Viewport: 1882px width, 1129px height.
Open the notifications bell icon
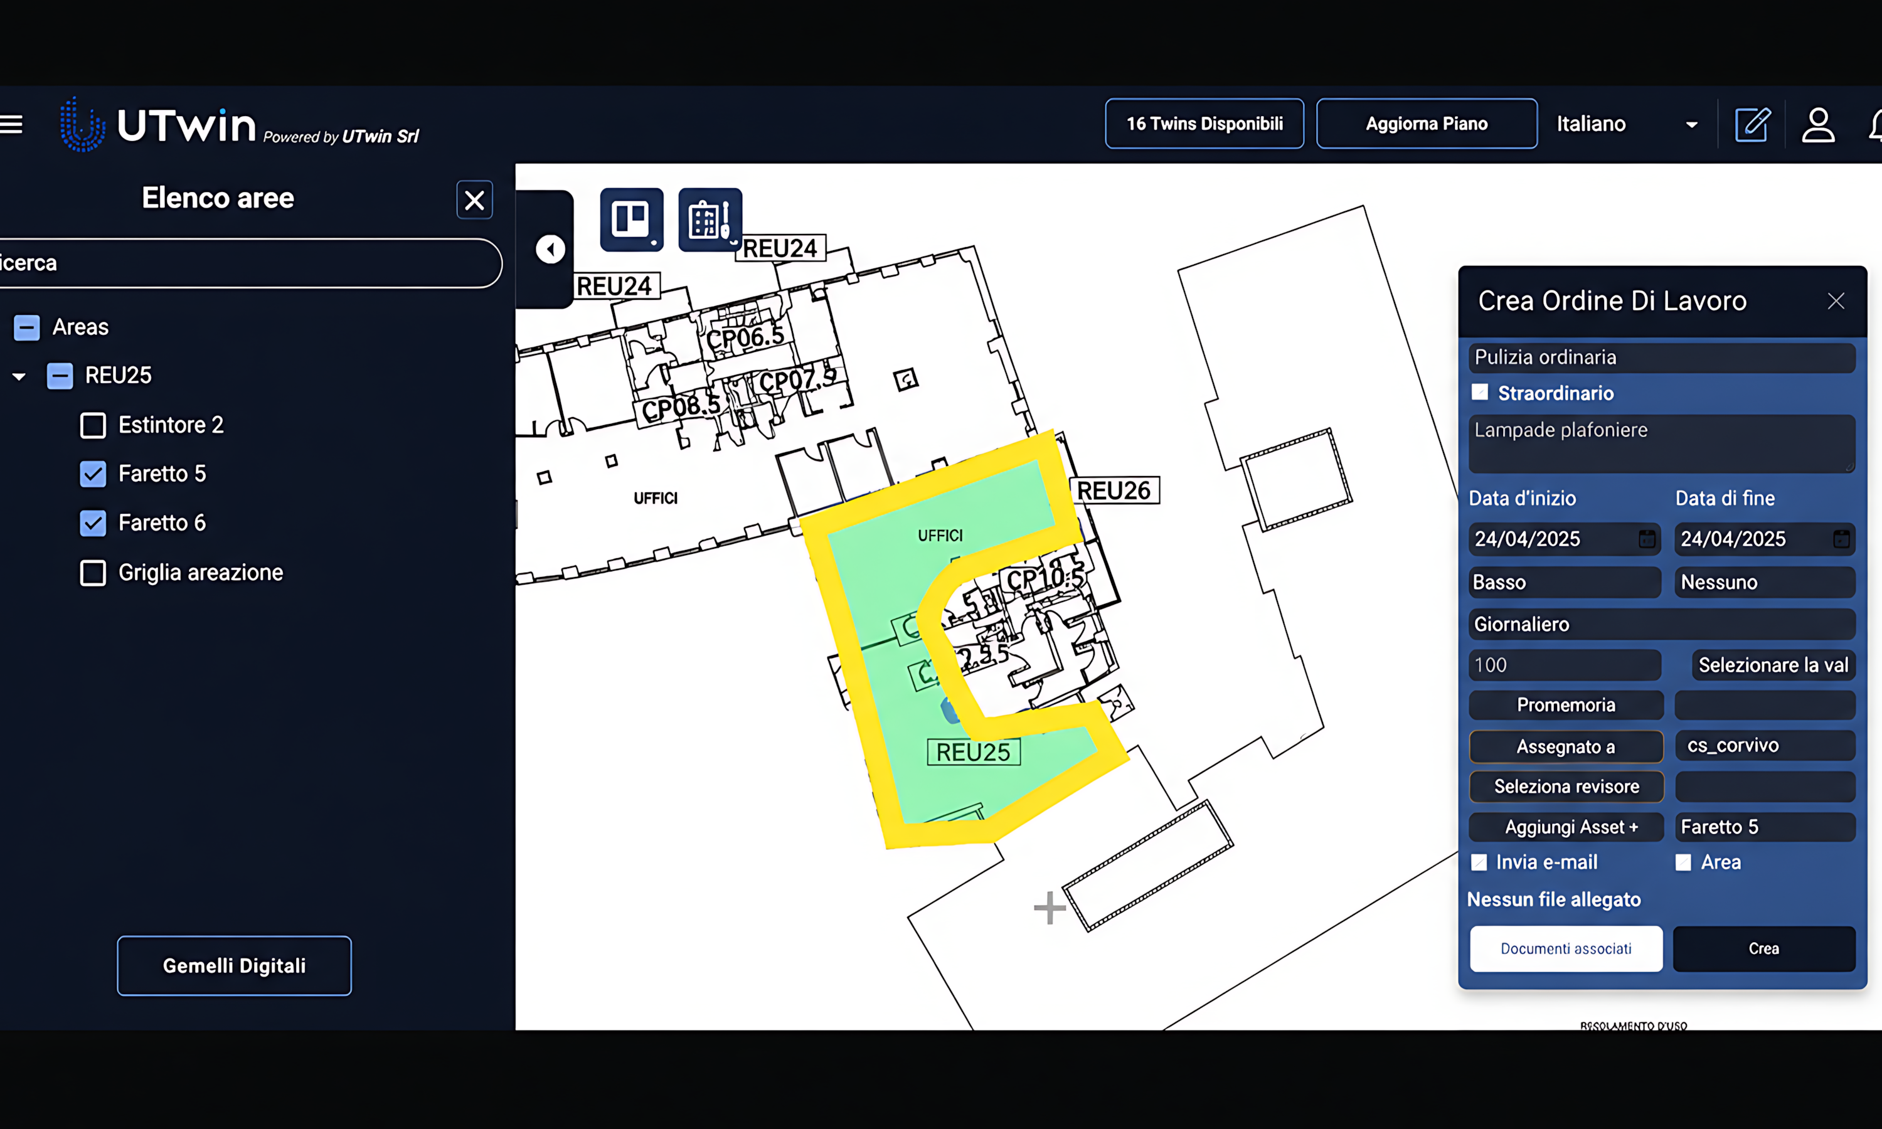[x=1874, y=124]
